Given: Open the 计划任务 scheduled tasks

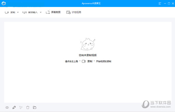Looking at the screenshot, I should coord(76,12).
